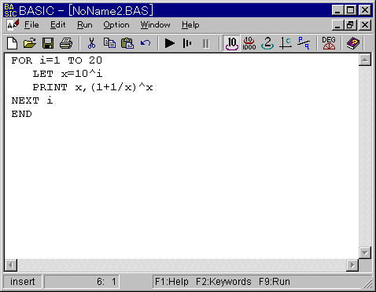This screenshot has height=292, width=376.
Task: Toggle decimal 10 arithmetic mode
Action: click(231, 43)
